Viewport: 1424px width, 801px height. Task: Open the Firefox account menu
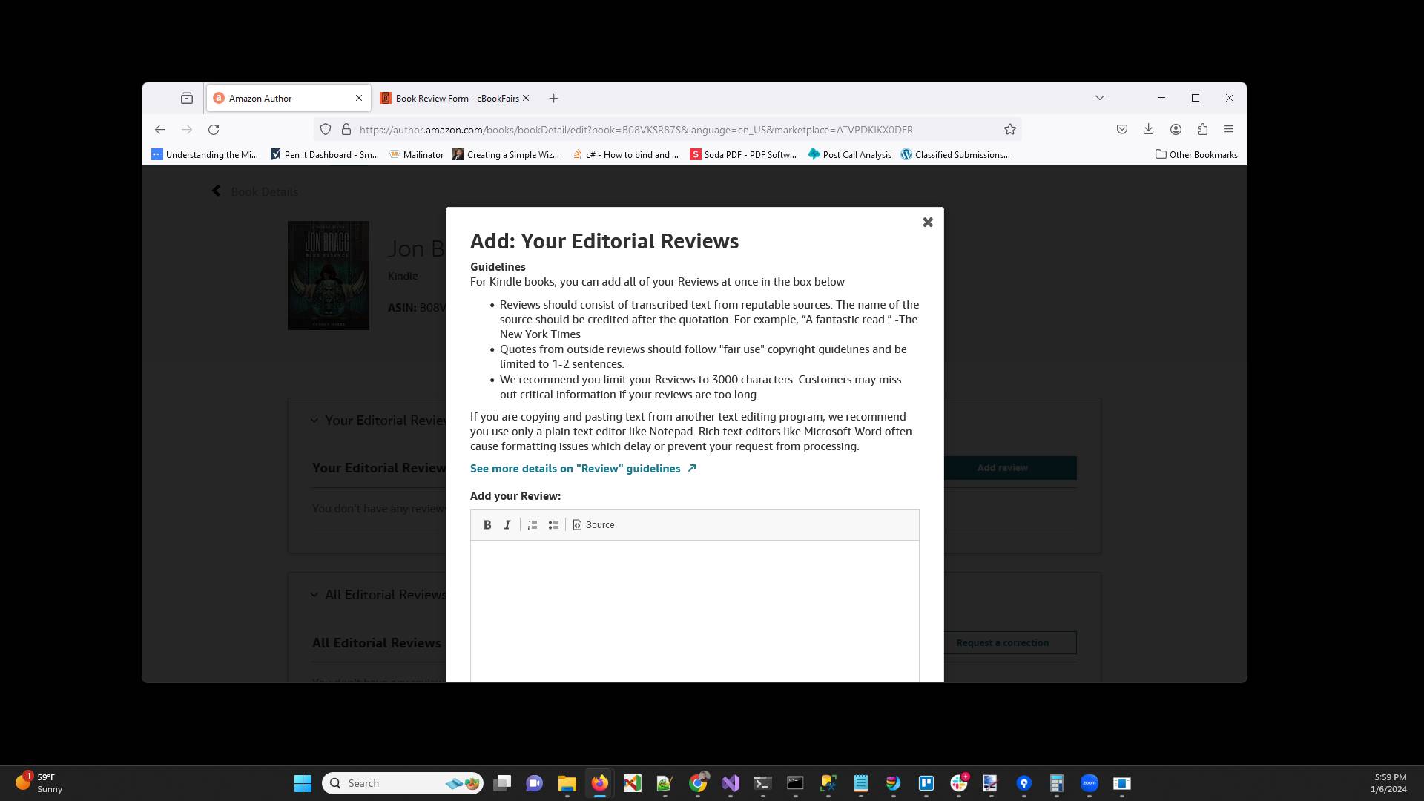(1176, 129)
